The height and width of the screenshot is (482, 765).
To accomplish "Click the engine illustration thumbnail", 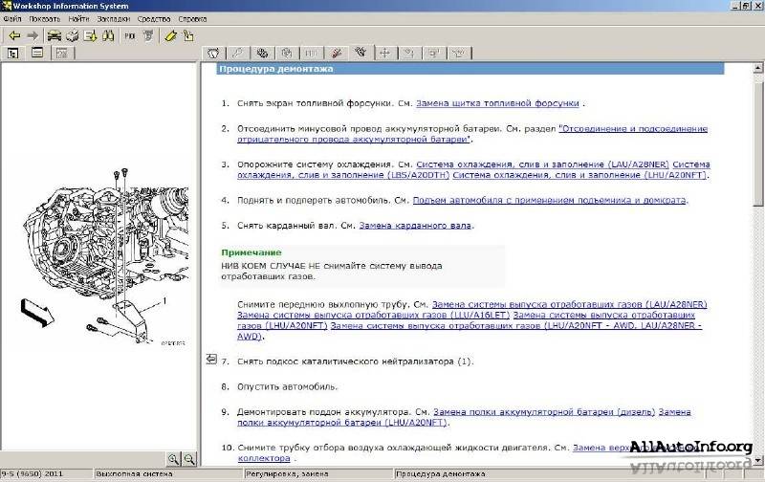I will tap(106, 256).
